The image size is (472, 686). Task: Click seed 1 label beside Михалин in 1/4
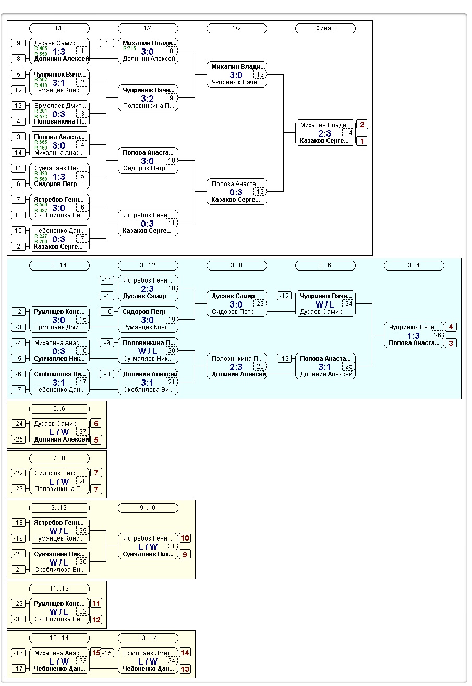[x=107, y=43]
